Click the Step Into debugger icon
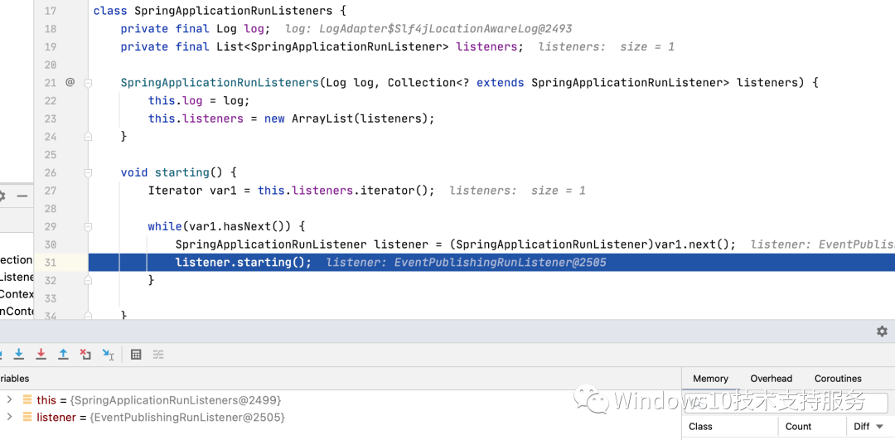This screenshot has width=895, height=440. (x=19, y=355)
